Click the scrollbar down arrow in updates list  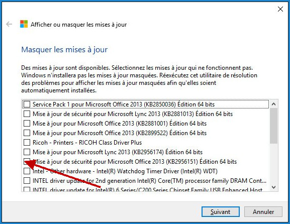[x=274, y=187]
